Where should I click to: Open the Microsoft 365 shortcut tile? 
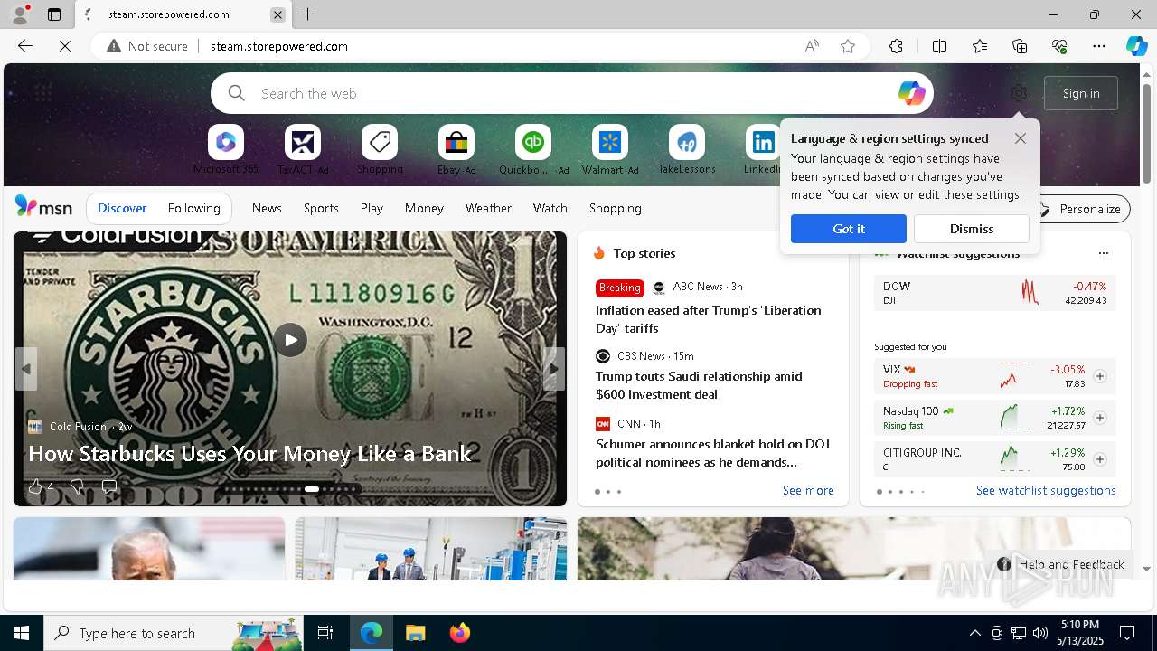point(226,143)
